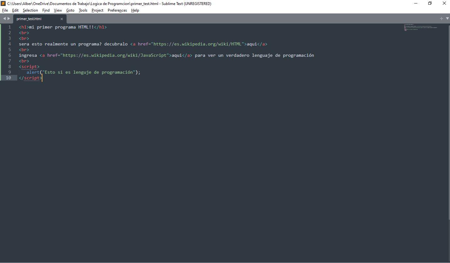Open the Edit menu
This screenshot has width=450, height=263.
tap(15, 10)
